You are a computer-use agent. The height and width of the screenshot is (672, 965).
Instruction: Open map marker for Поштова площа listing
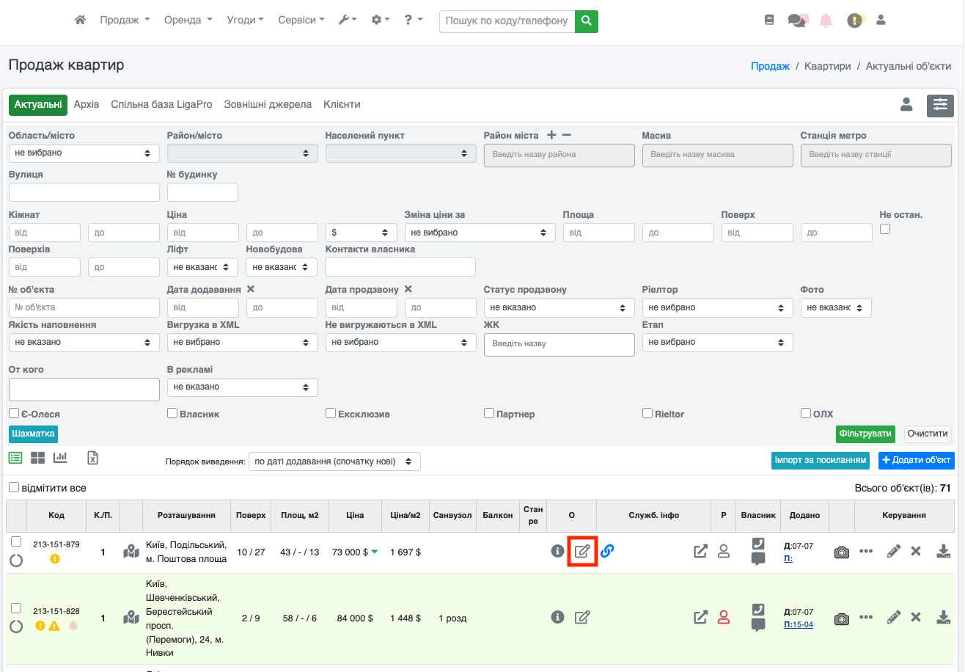coord(131,552)
